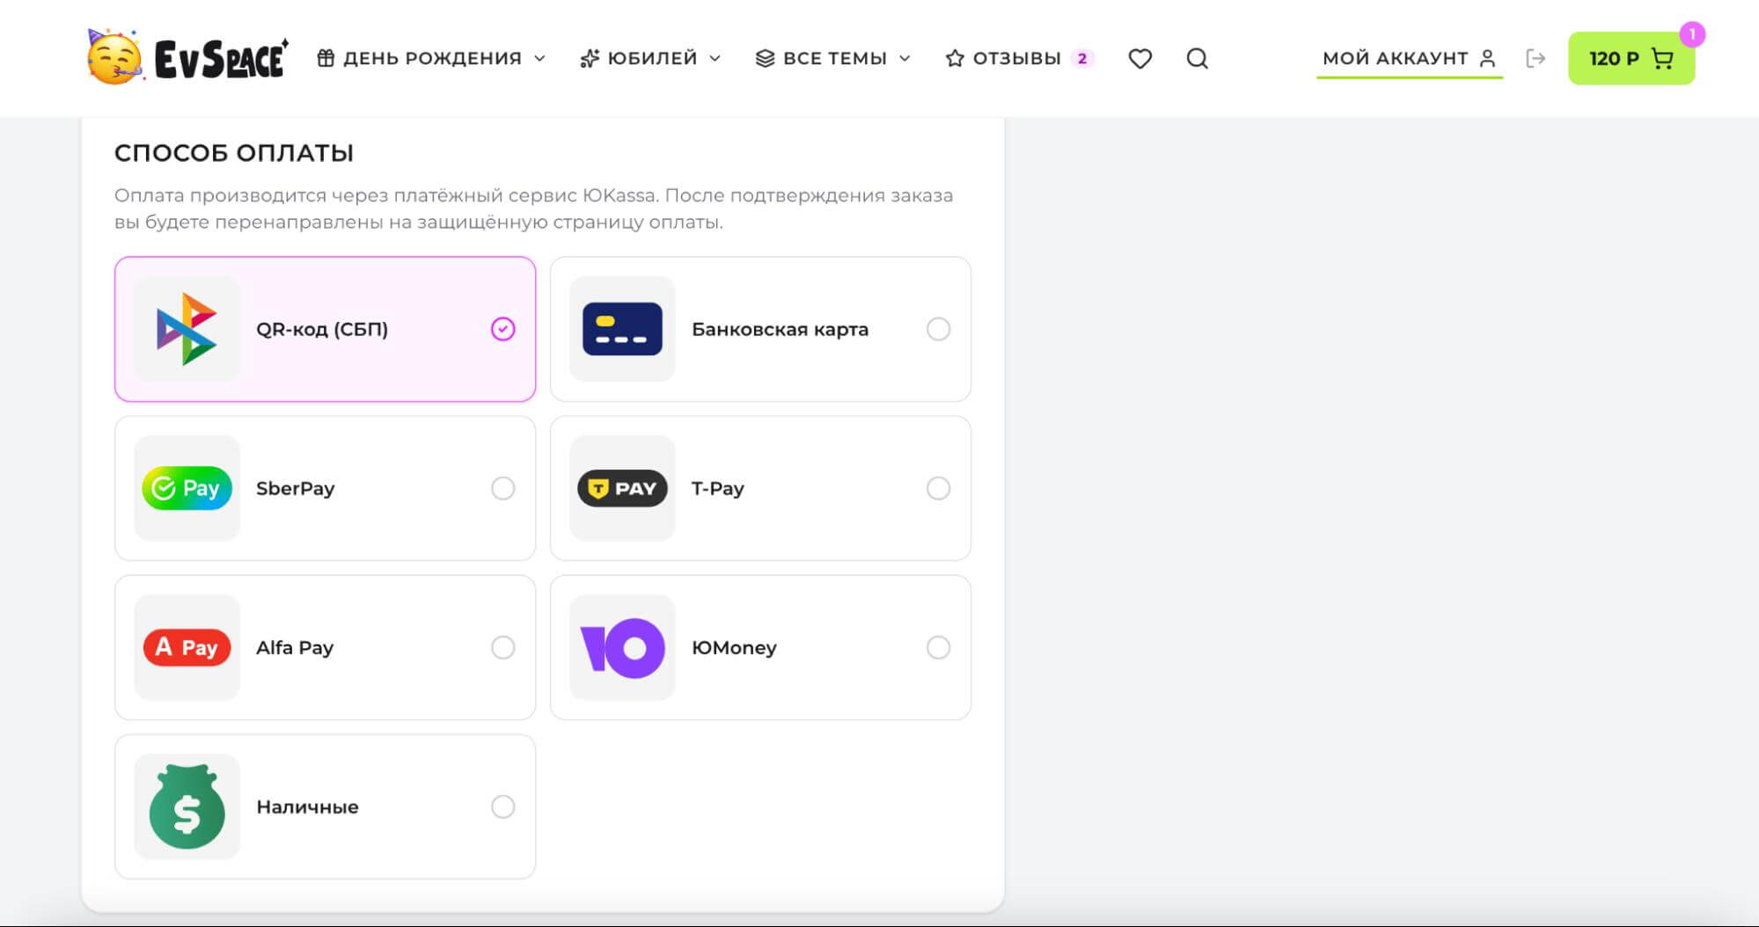Click the cart item count badge
The width and height of the screenshot is (1759, 927).
click(1691, 34)
